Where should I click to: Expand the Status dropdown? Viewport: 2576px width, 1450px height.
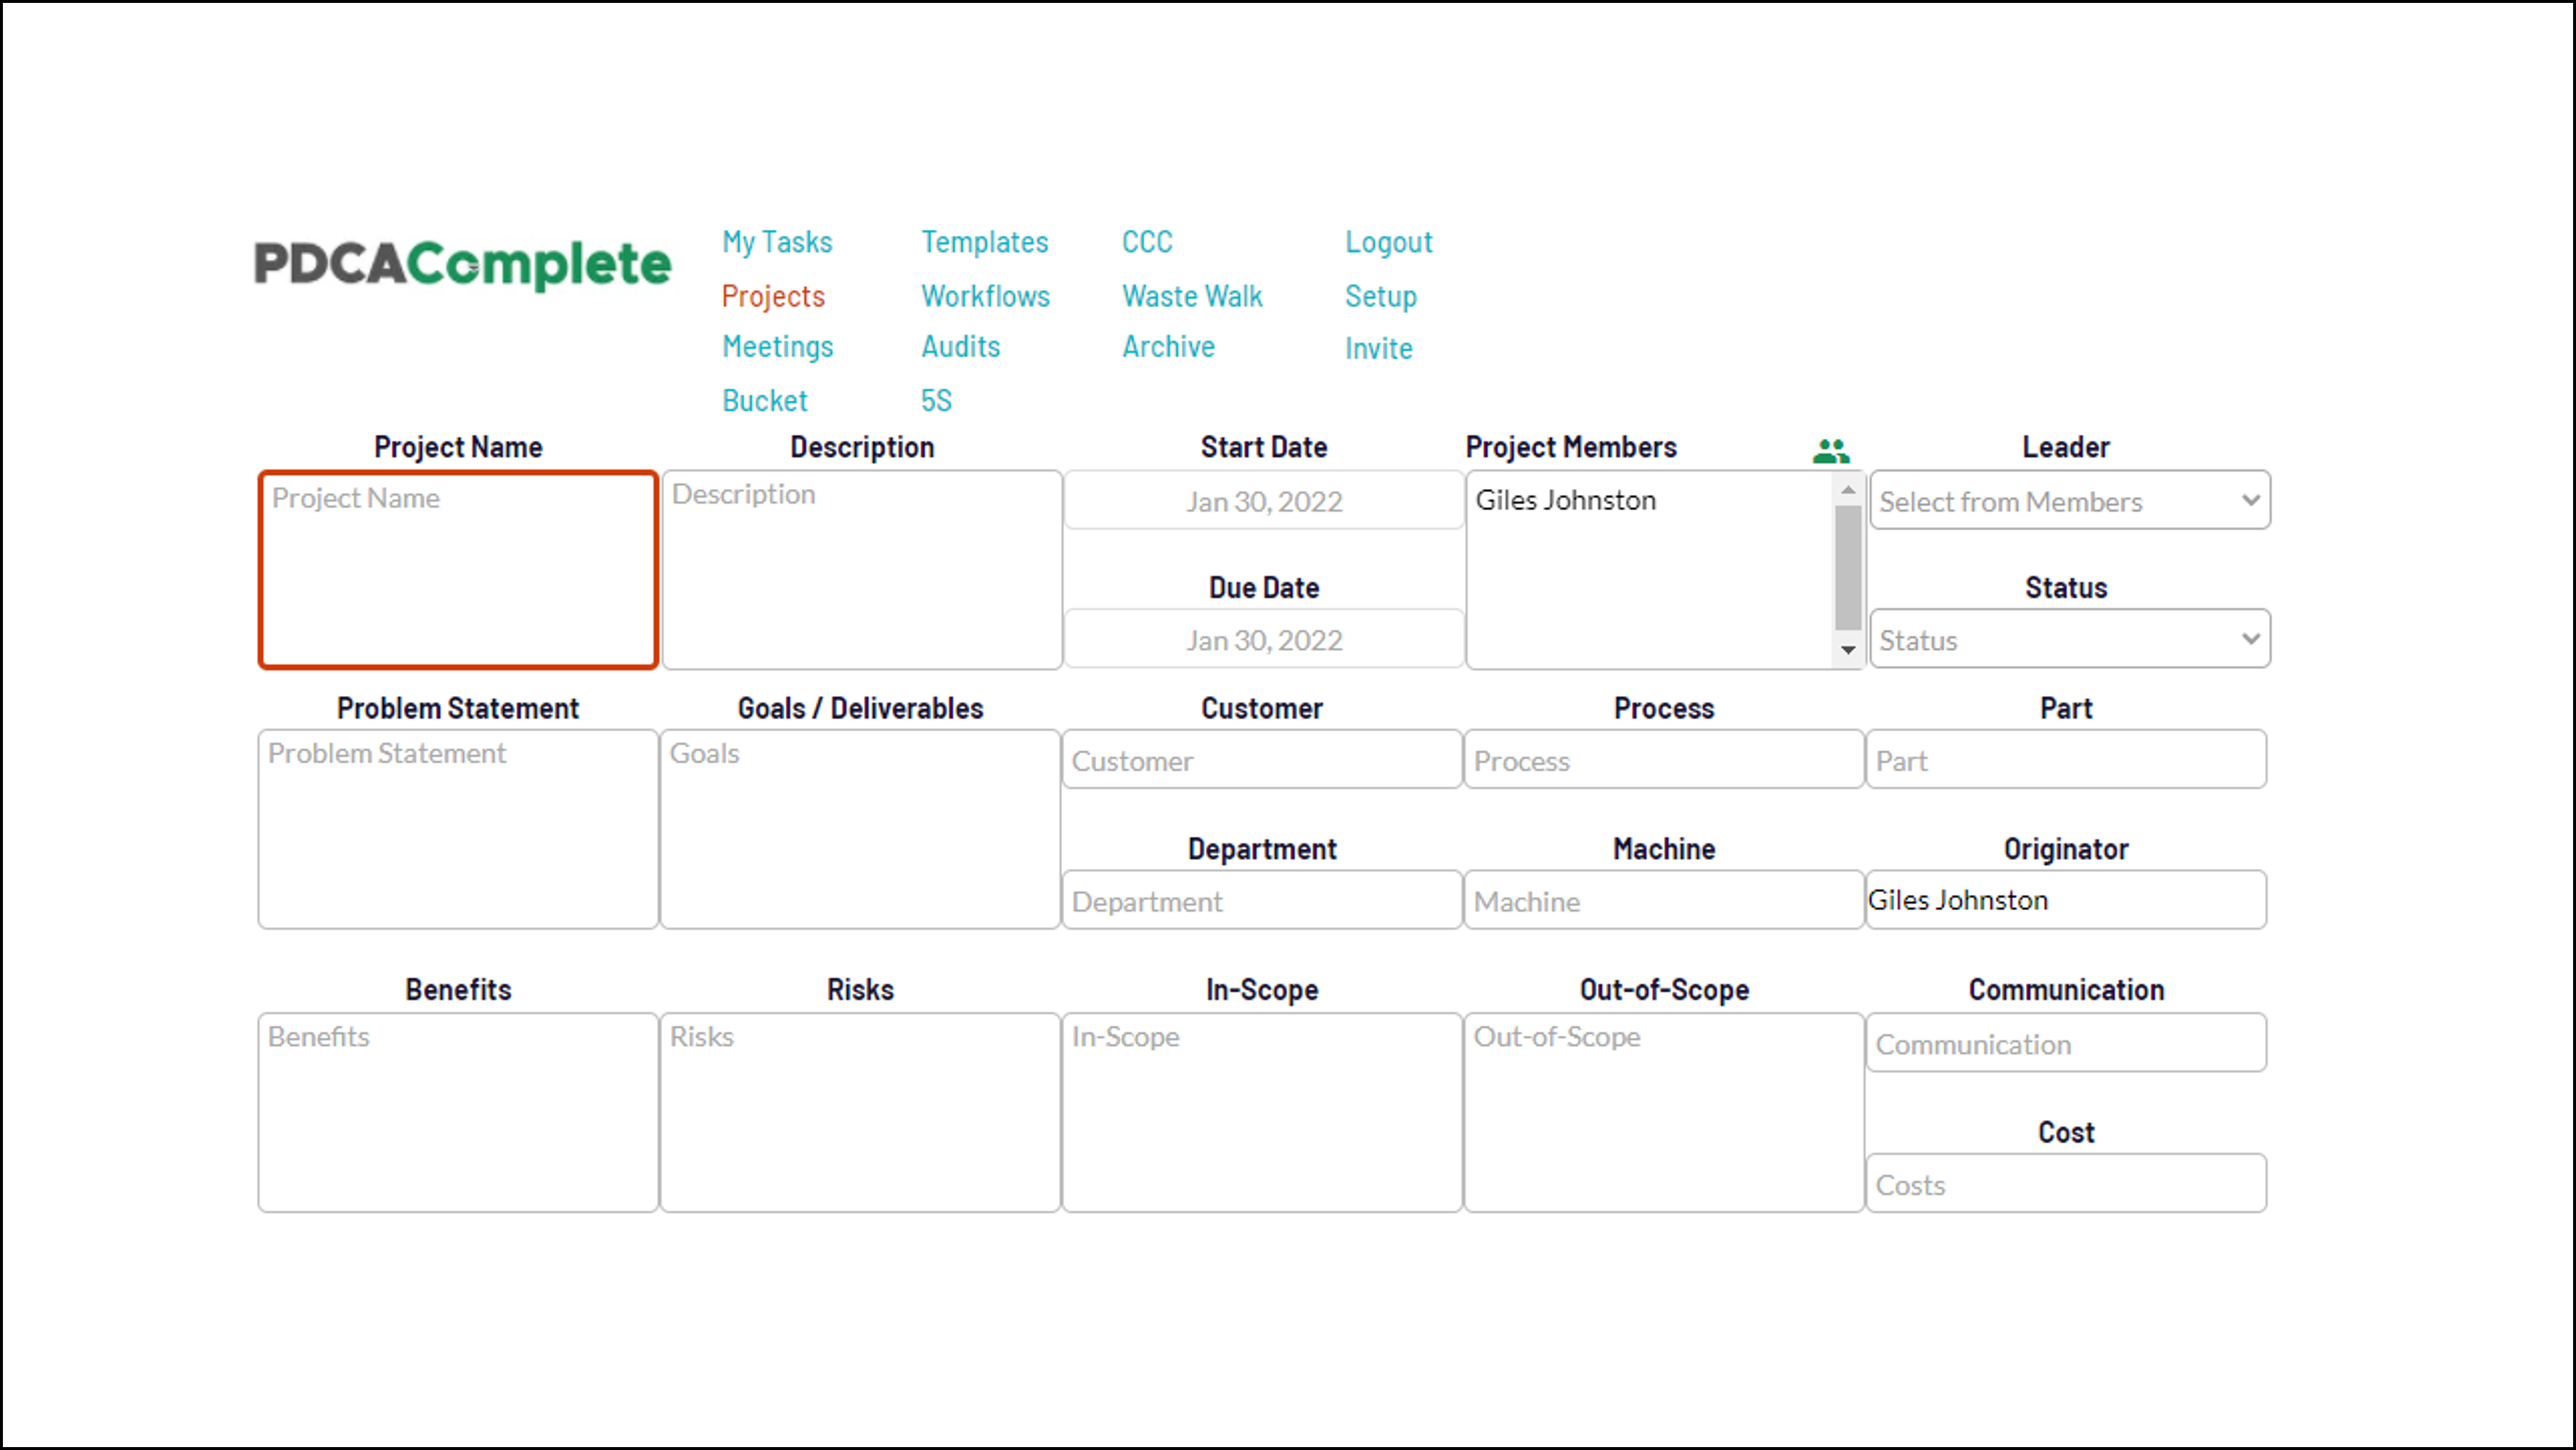[x=2067, y=638]
